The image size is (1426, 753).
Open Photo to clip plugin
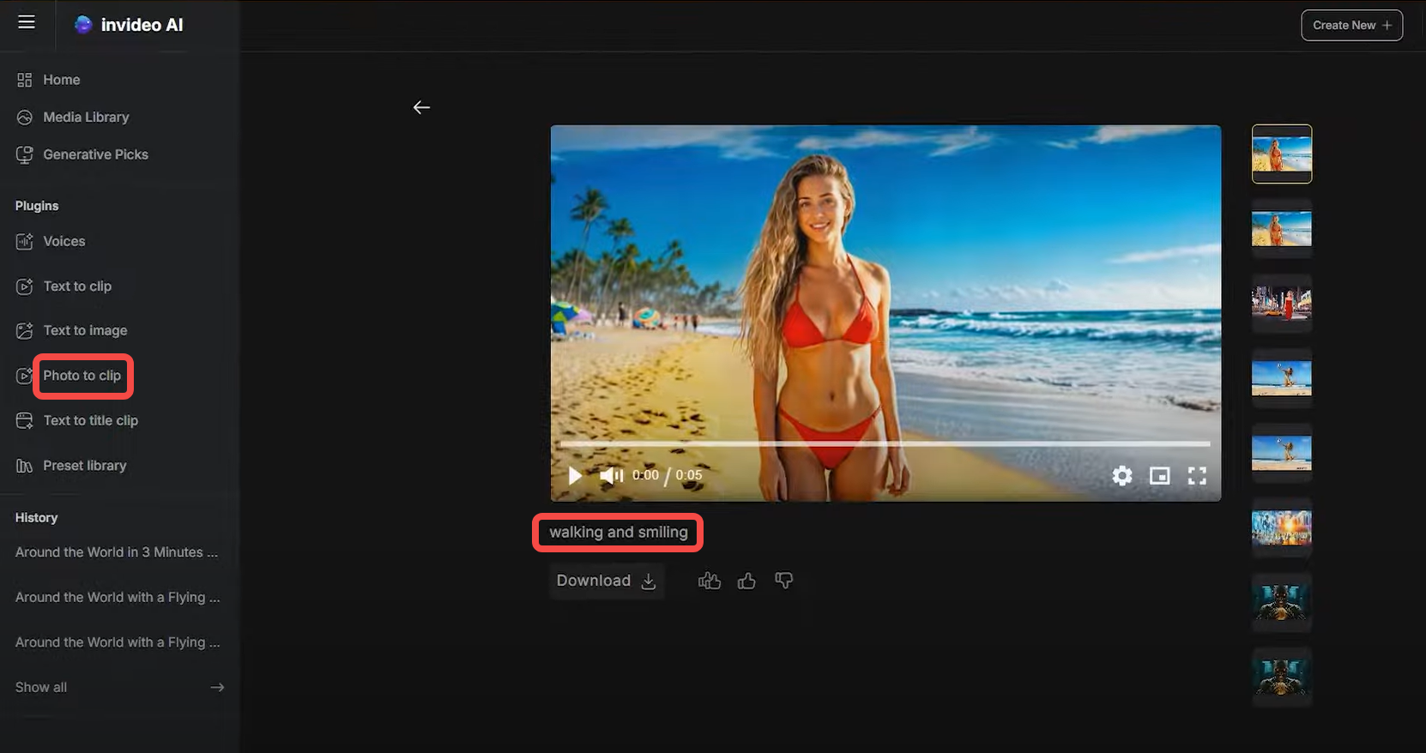tap(82, 376)
